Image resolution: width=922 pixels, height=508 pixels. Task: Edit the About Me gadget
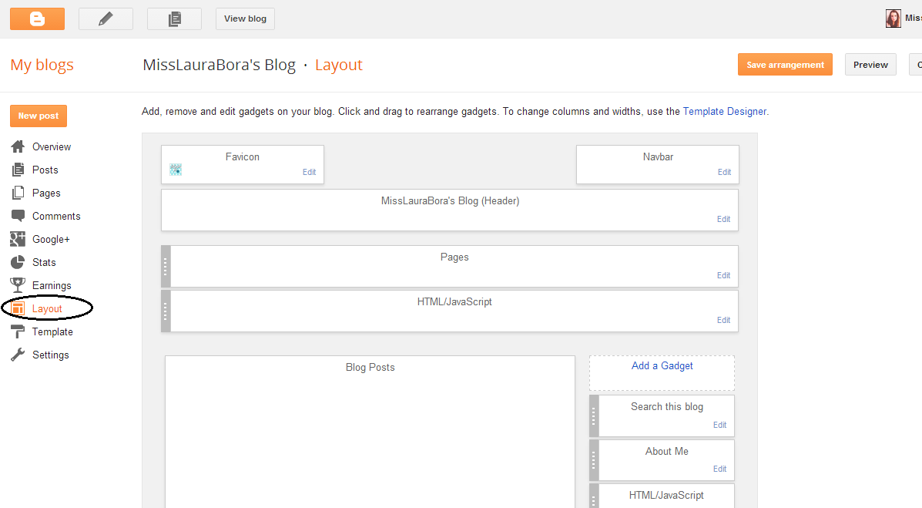point(719,469)
